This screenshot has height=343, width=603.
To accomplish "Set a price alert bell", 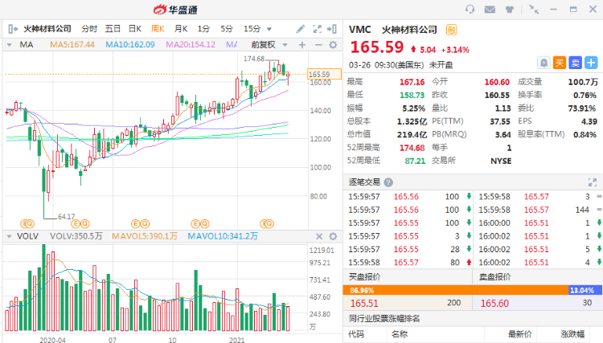I will coord(544,63).
